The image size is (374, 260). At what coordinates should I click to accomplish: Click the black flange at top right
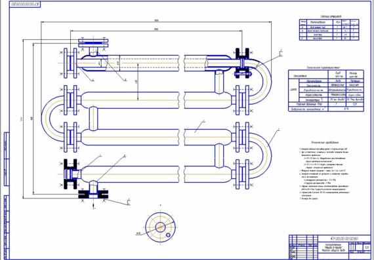[x=242, y=62]
